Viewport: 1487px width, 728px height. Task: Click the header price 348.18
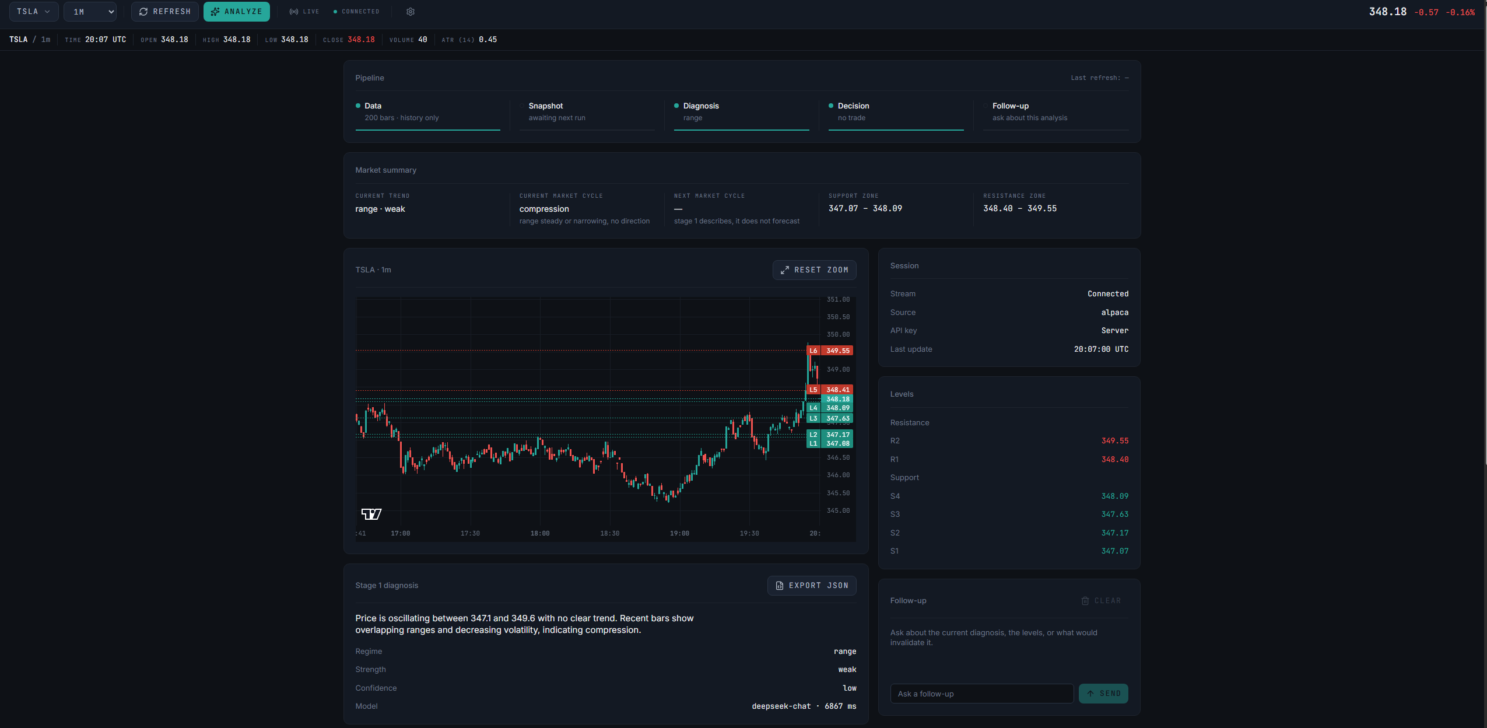pos(1387,12)
